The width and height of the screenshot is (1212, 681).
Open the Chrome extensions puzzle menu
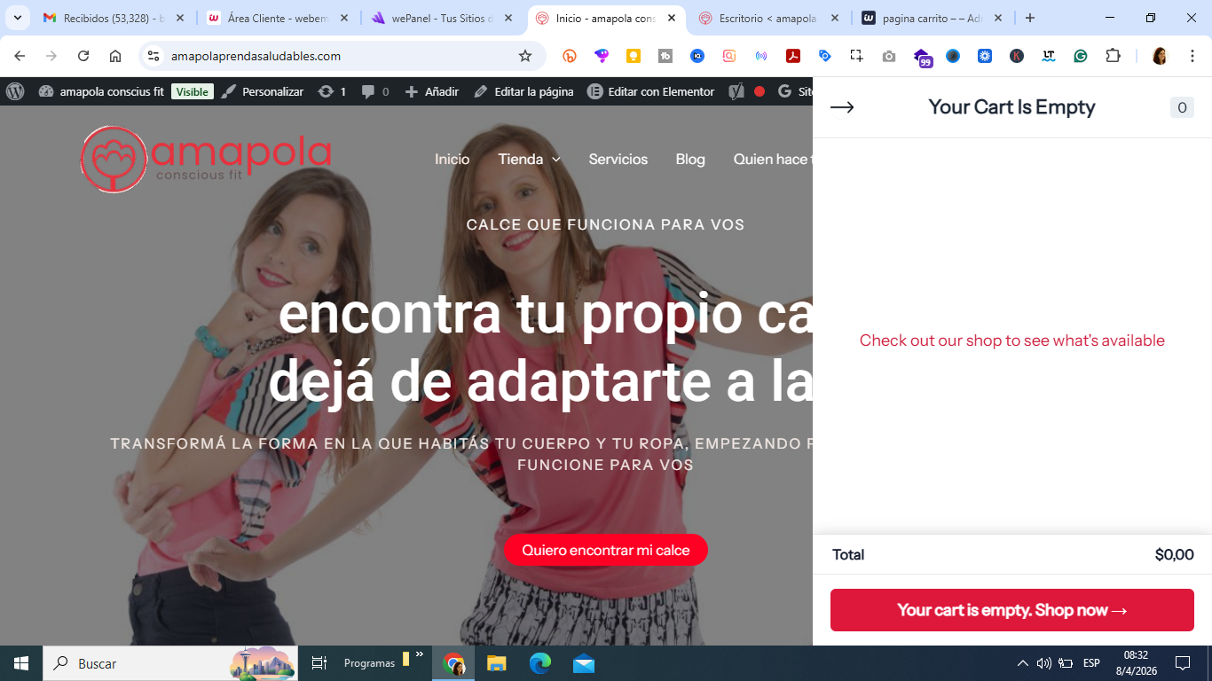pyautogui.click(x=1113, y=56)
